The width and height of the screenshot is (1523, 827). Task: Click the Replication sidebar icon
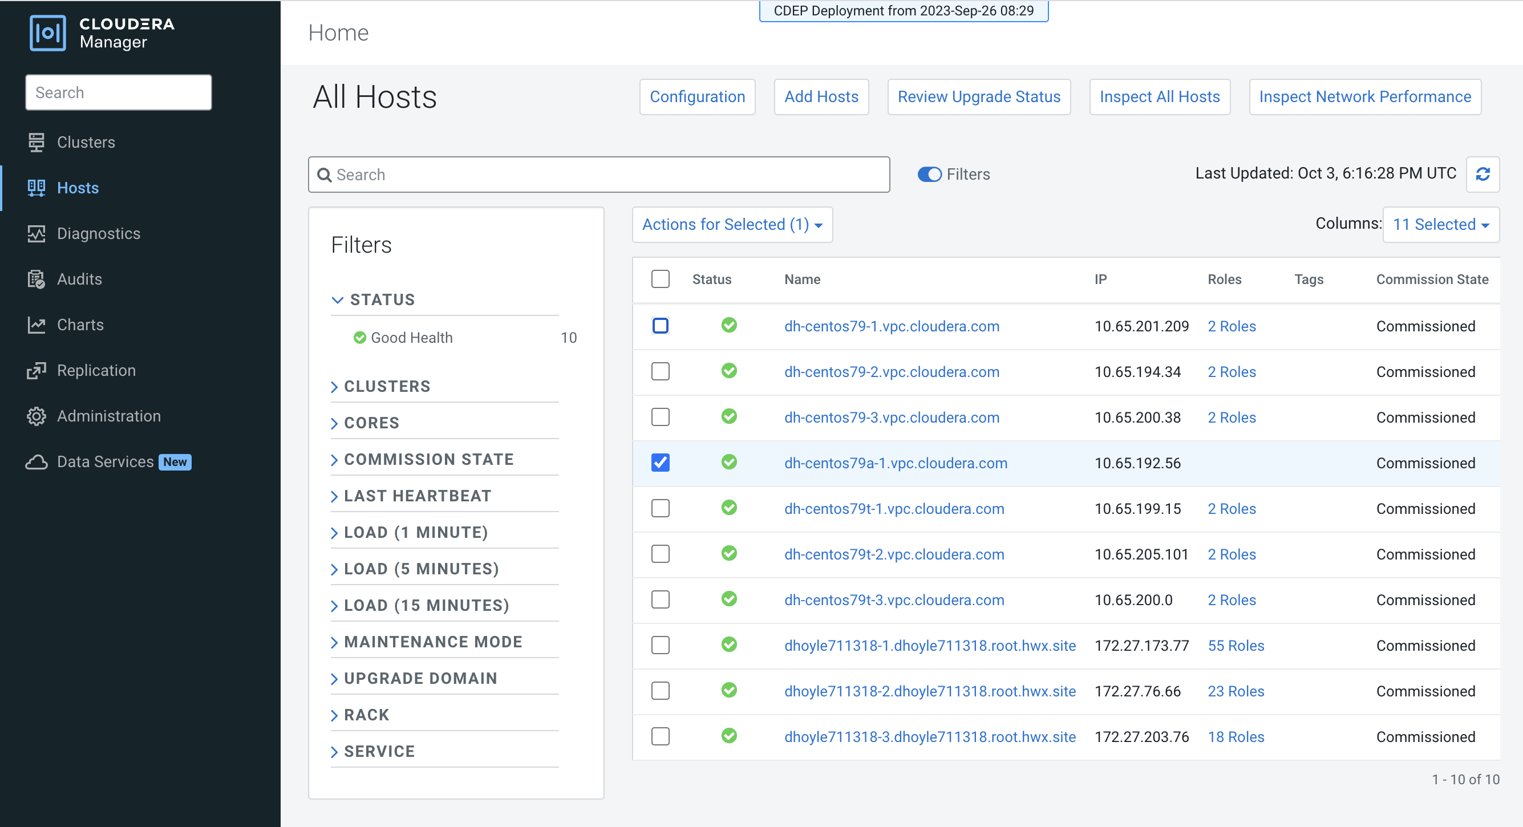point(37,371)
